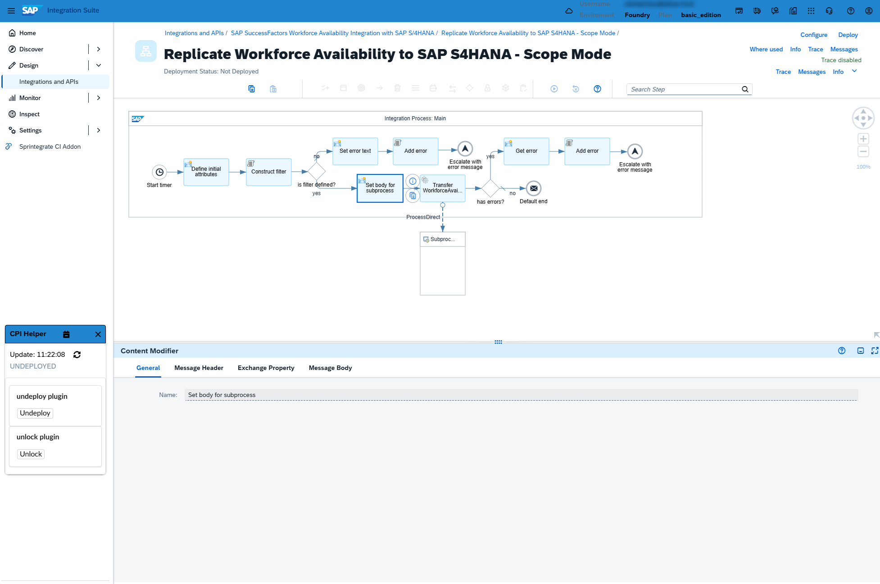The image size is (880, 584).
Task: Click the search magnifier icon
Action: [745, 89]
